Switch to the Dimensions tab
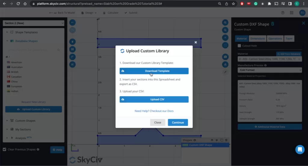Screen dimensions: 308x166 (257, 39)
